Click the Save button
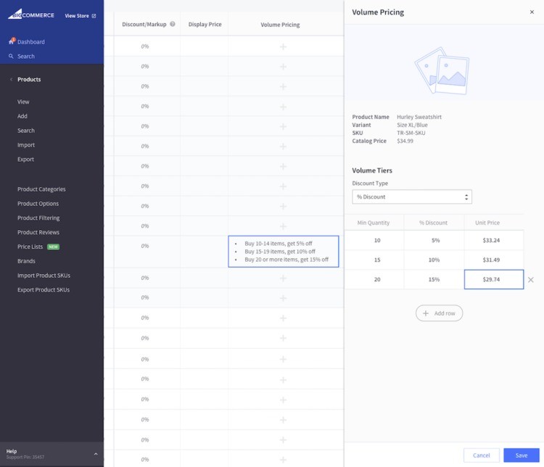This screenshot has width=544, height=467. 521,455
